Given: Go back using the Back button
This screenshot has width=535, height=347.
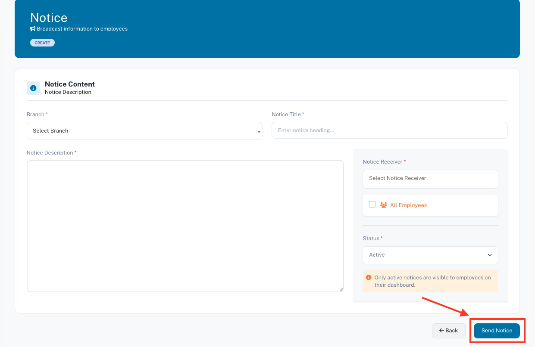Looking at the screenshot, I should point(449,331).
